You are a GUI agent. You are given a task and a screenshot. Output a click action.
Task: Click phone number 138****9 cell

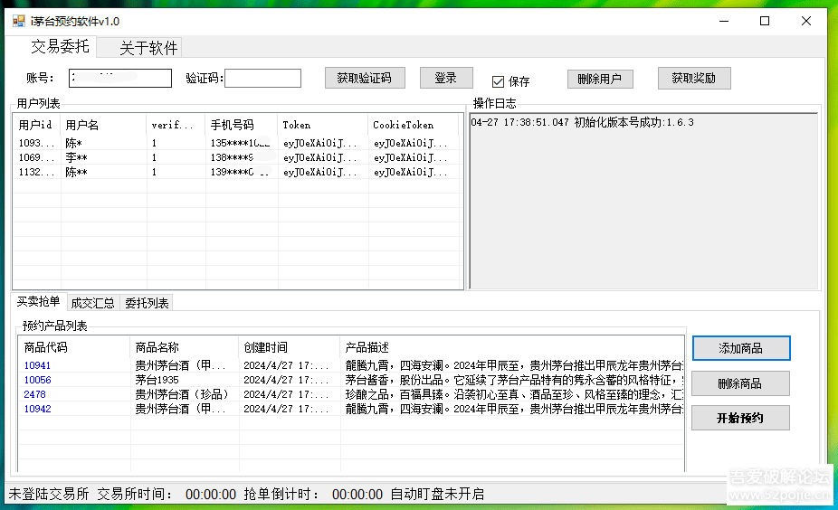tap(242, 157)
